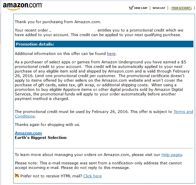The image size is (196, 185).
Task: Follow the 'here' link for offer information
Action: tap(111, 54)
